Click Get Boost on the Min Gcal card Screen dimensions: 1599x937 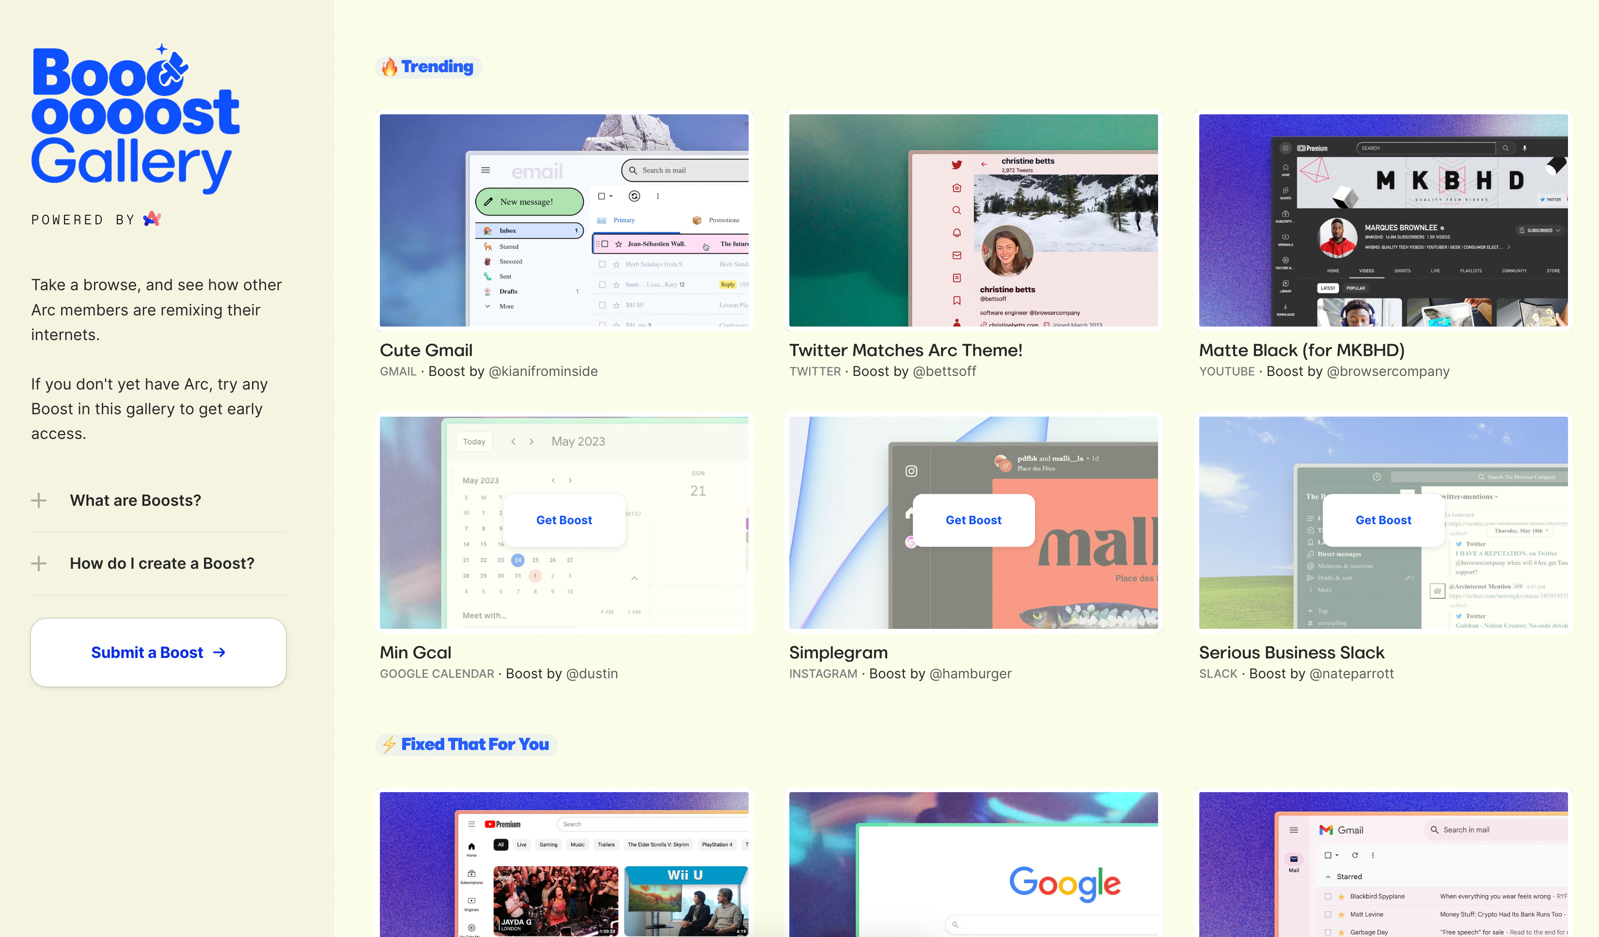coord(564,520)
